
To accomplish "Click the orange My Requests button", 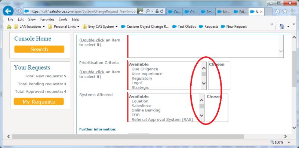I will point(39,101).
